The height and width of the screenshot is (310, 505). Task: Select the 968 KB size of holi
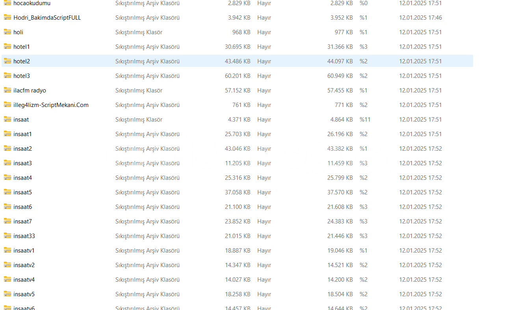[241, 32]
